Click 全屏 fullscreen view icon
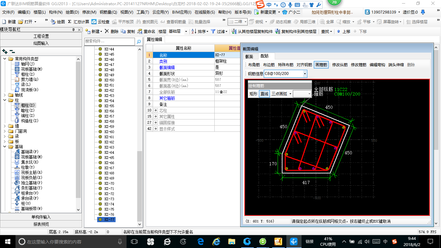441x248 pixels. click(327, 22)
